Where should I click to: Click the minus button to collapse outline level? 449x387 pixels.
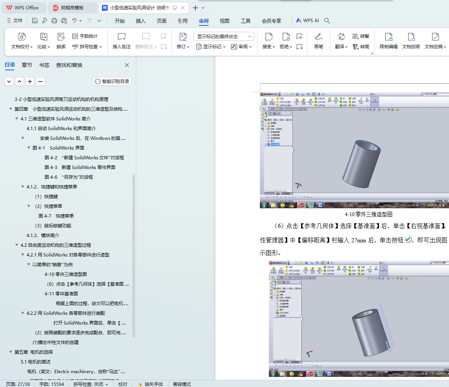[x=40, y=82]
